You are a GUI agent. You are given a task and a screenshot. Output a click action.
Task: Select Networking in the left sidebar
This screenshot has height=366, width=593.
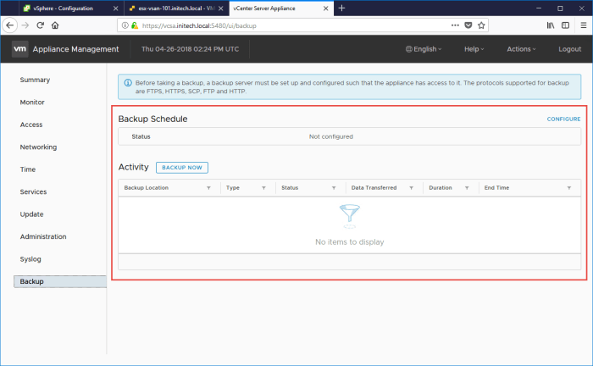(x=38, y=147)
